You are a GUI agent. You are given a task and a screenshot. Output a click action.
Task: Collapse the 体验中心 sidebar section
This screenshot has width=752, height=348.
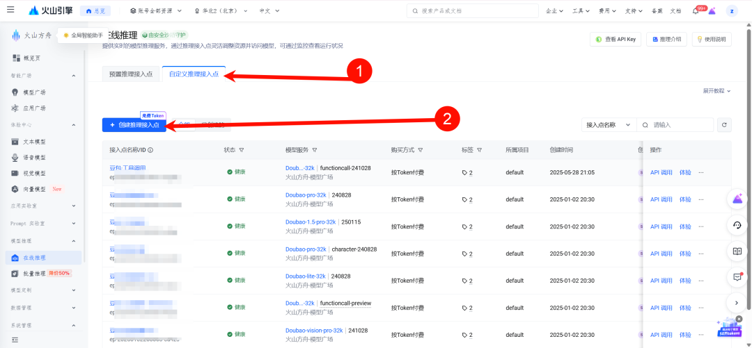[x=74, y=125]
